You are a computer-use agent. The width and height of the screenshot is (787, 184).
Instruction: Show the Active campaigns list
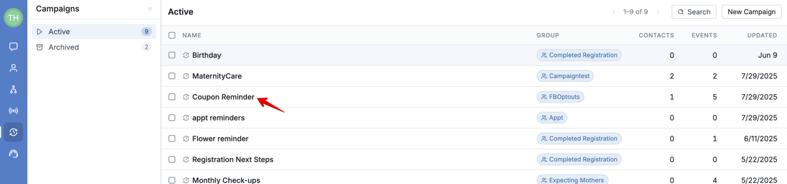click(94, 31)
